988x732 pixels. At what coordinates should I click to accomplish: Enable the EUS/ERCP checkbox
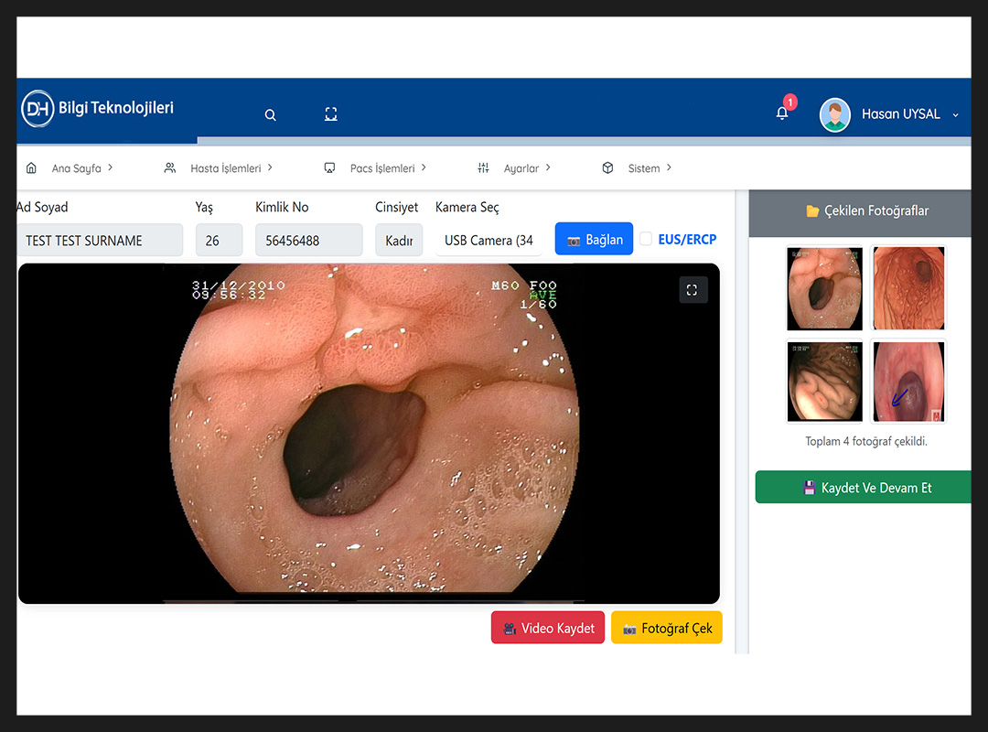point(646,239)
